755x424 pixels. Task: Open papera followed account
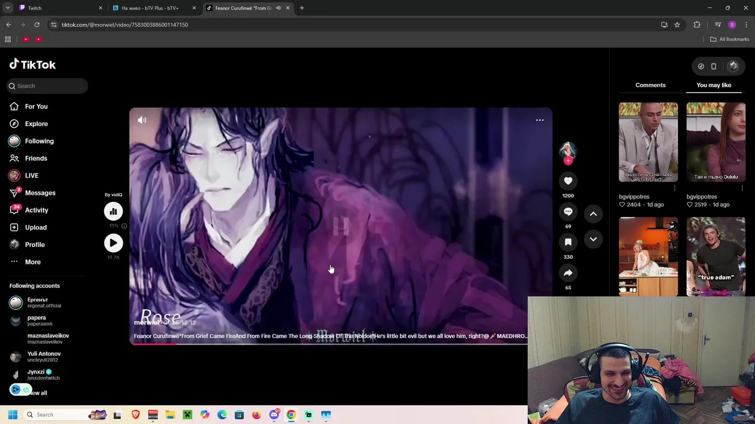coord(31,320)
